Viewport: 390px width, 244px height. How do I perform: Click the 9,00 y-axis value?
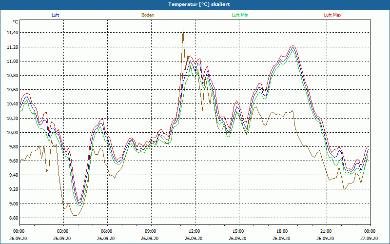pos(14,203)
